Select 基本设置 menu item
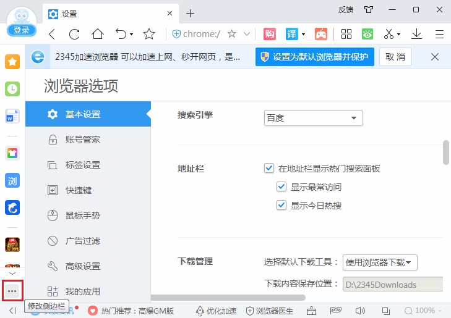 tap(88, 114)
